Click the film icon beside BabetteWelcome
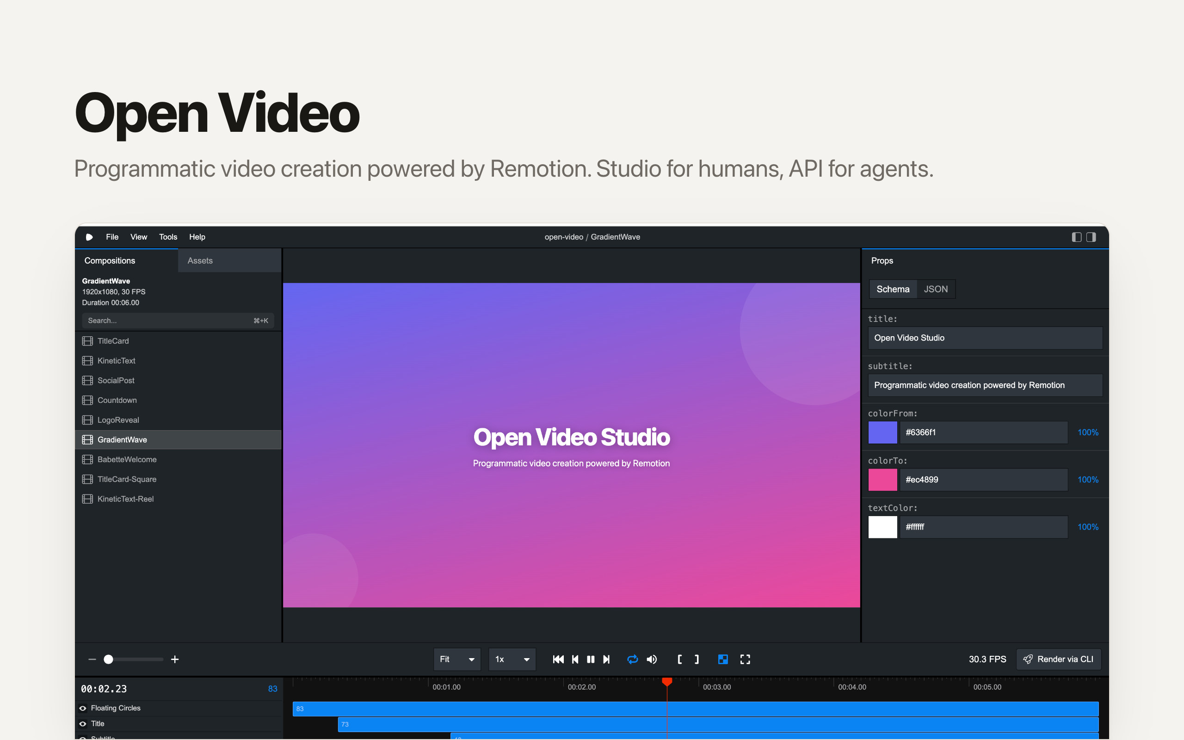Image resolution: width=1184 pixels, height=740 pixels. click(87, 460)
